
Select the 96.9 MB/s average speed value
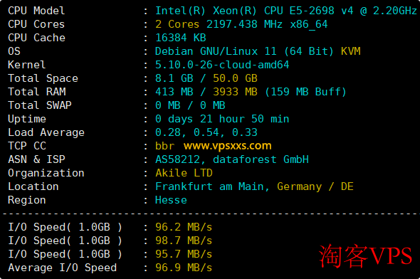(x=184, y=268)
